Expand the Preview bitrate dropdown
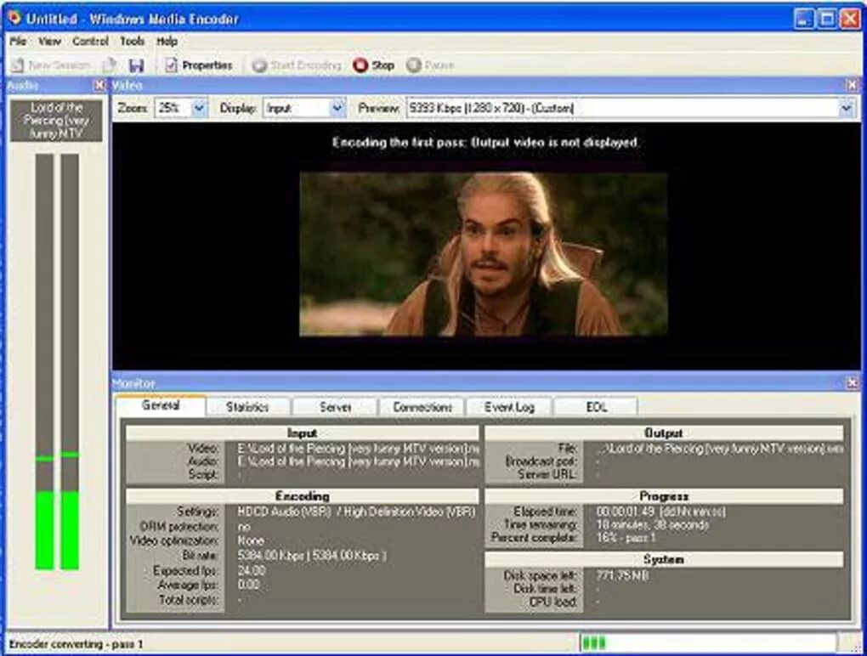Screen dimensions: 867x656 point(846,108)
